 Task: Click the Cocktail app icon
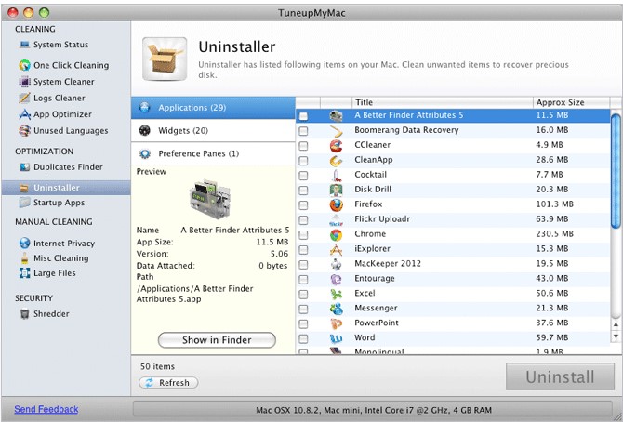tap(336, 176)
